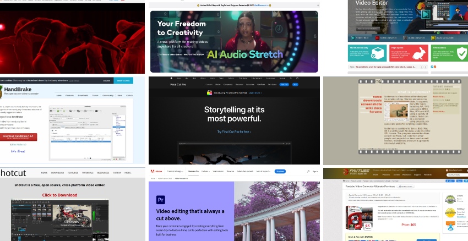This screenshot has width=468, height=241.
Task: Click the Affordability shield checkmark icon
Action: (462, 53)
